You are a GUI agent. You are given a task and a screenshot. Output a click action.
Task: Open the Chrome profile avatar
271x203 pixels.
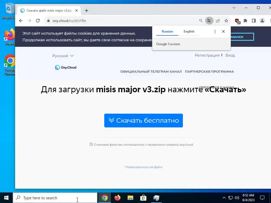(x=262, y=21)
